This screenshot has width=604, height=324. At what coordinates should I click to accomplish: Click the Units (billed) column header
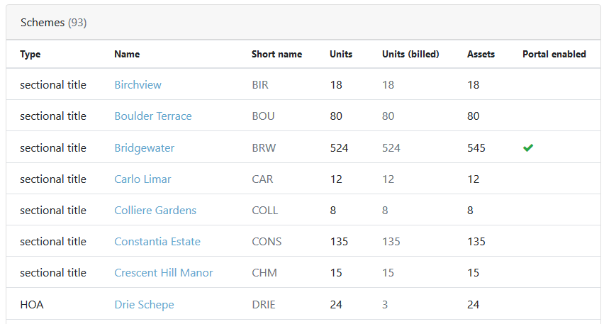[410, 55]
